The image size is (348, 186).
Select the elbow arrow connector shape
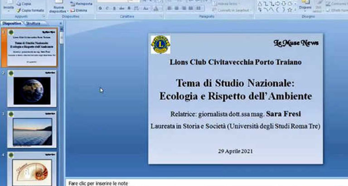(272, 4)
